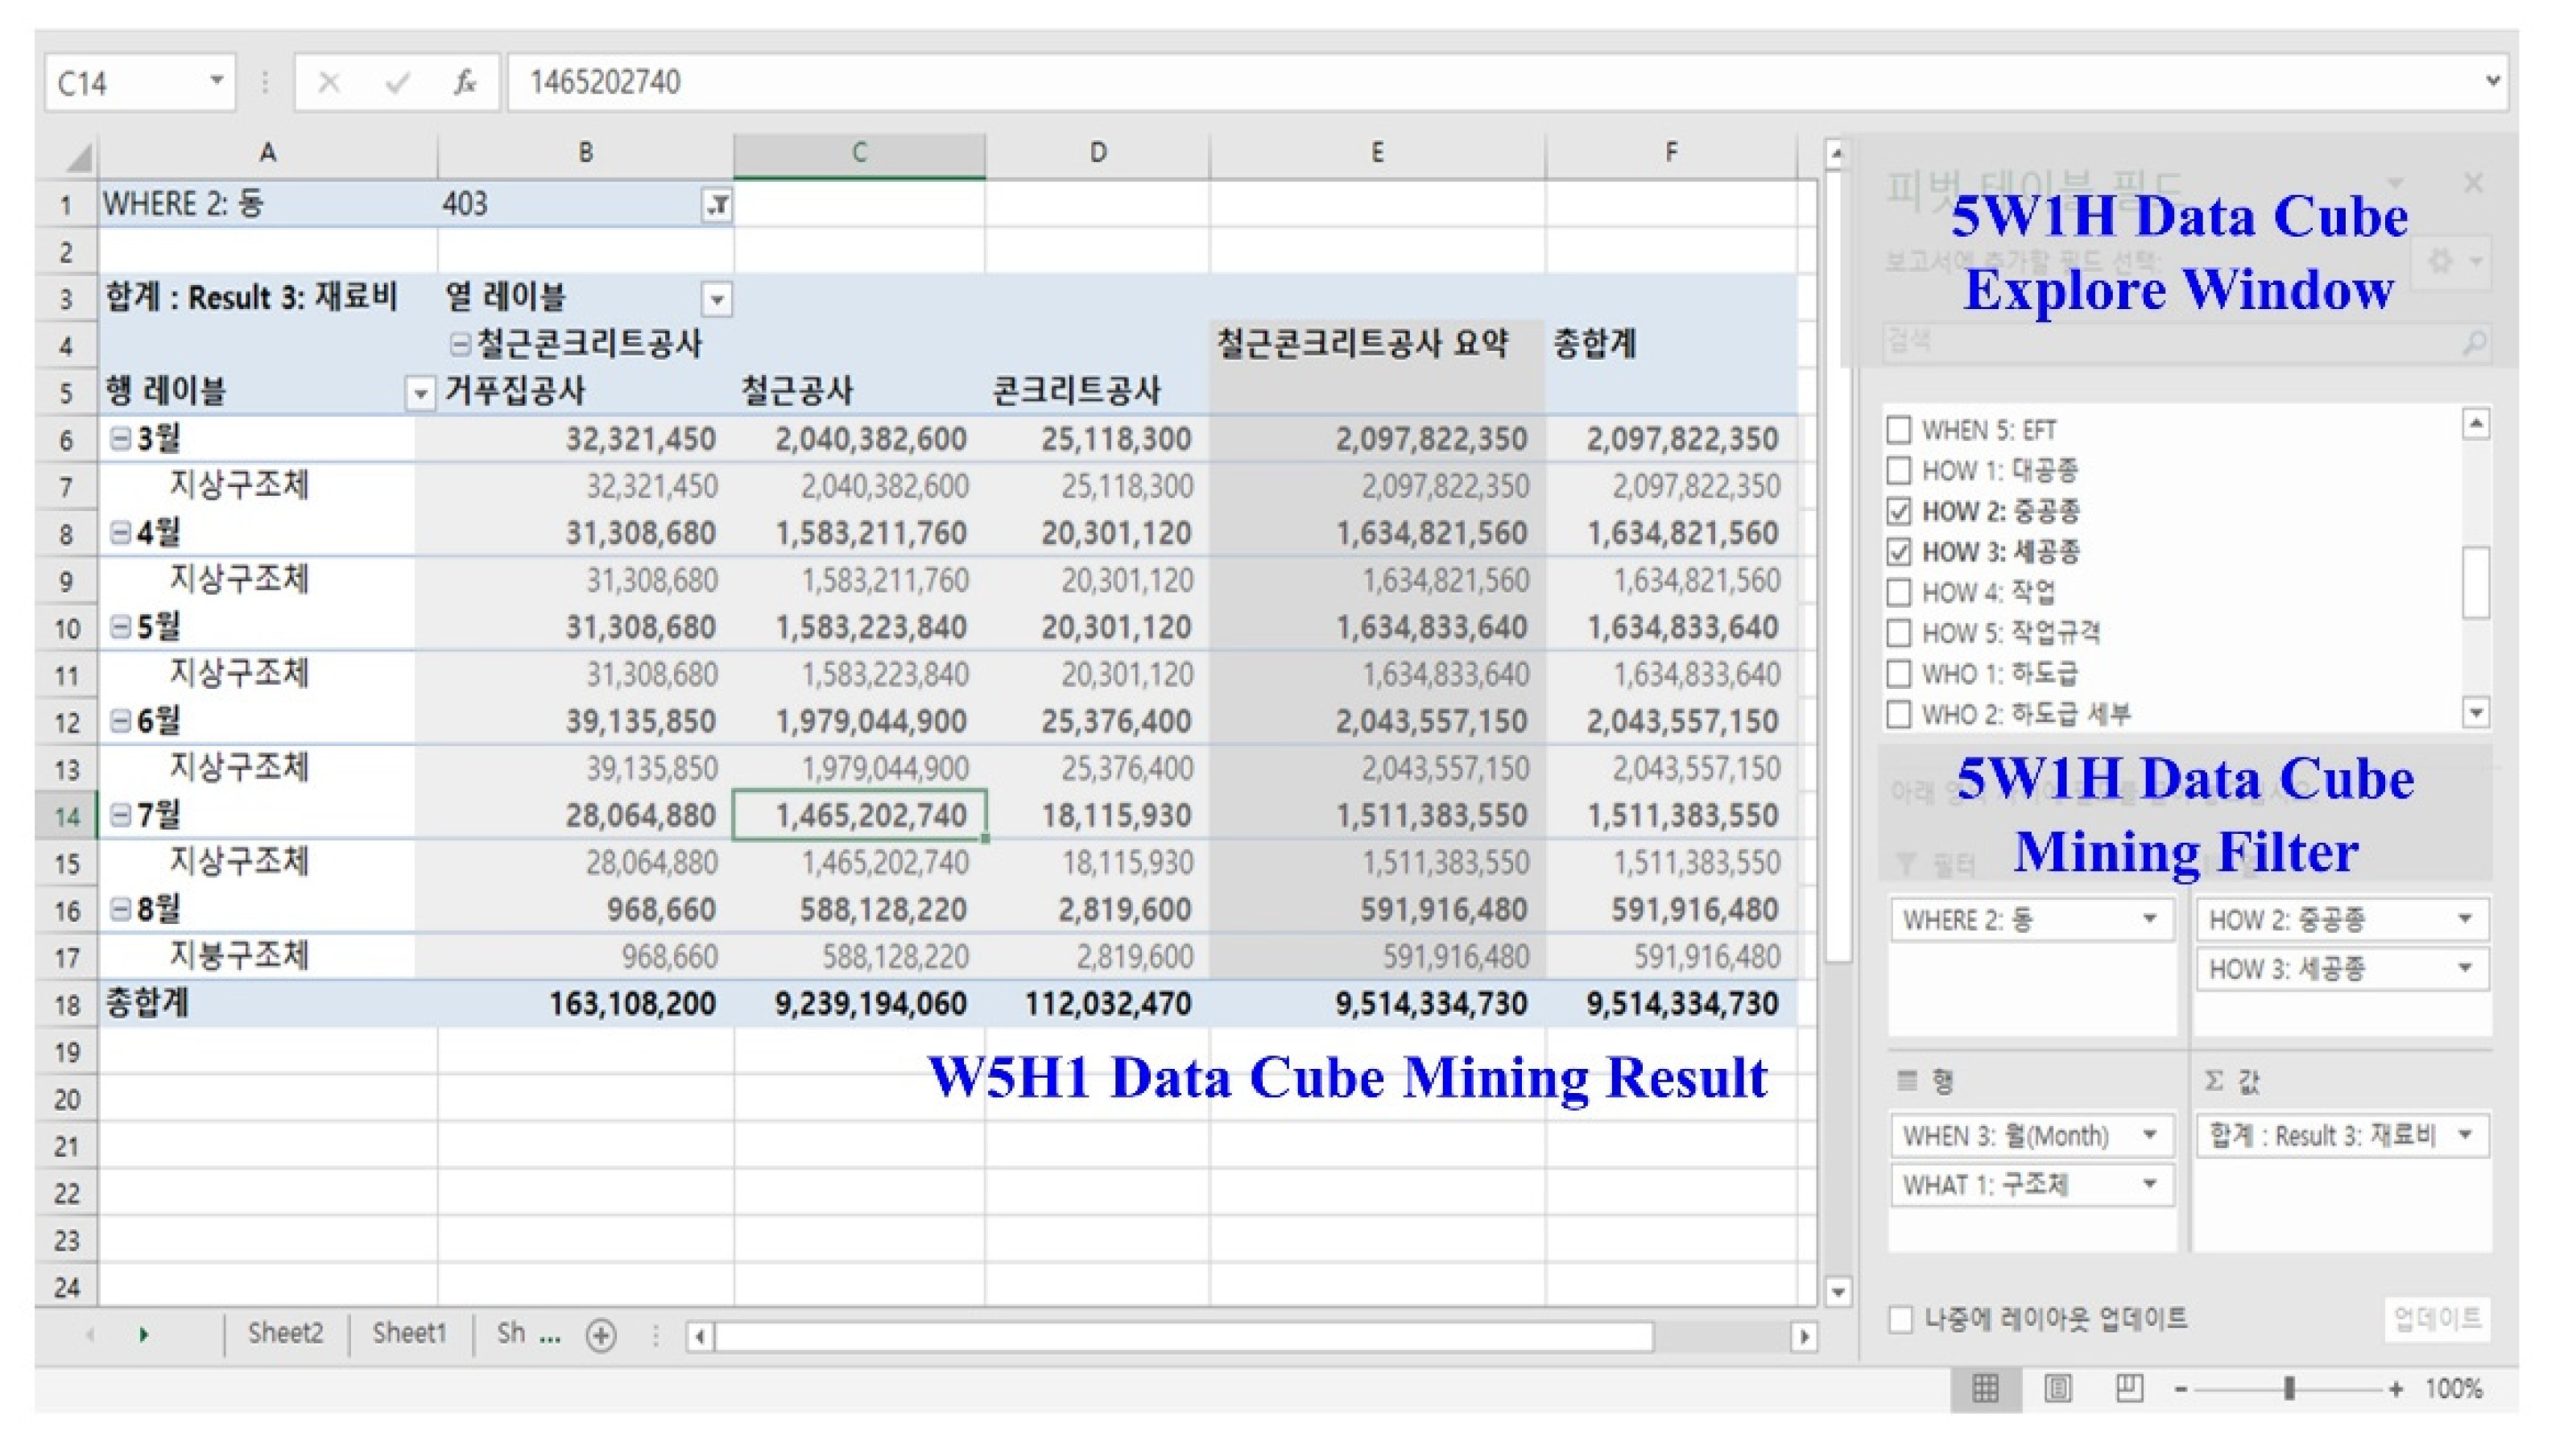Switch to Normal view icon in status bar

(1985, 1388)
